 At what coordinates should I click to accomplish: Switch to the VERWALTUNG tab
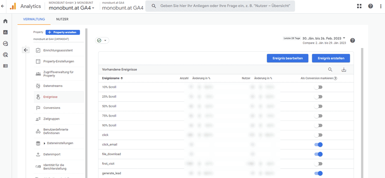tap(34, 19)
